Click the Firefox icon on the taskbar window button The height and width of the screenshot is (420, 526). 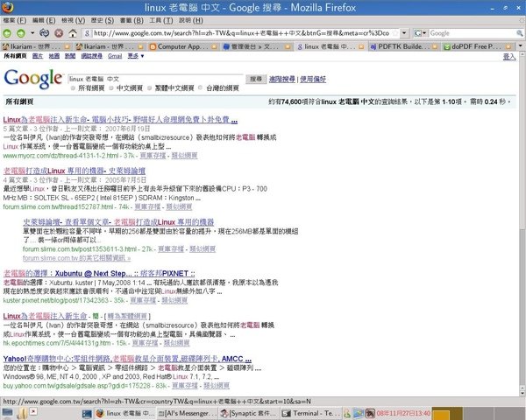pos(100,413)
